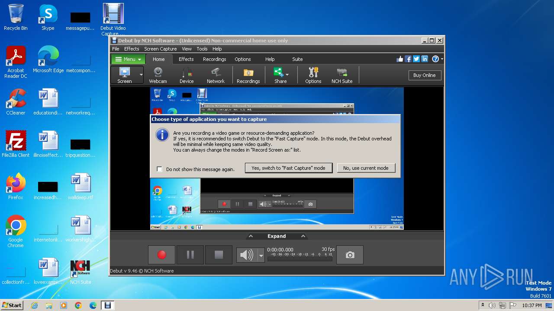Check 'Do not show this message again'
The image size is (554, 311).
point(160,169)
